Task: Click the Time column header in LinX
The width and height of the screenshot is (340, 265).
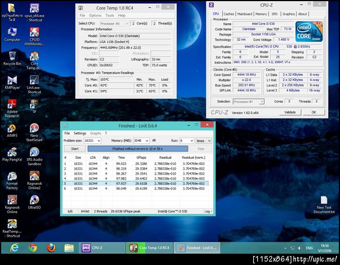Action: pyautogui.click(x=121, y=158)
